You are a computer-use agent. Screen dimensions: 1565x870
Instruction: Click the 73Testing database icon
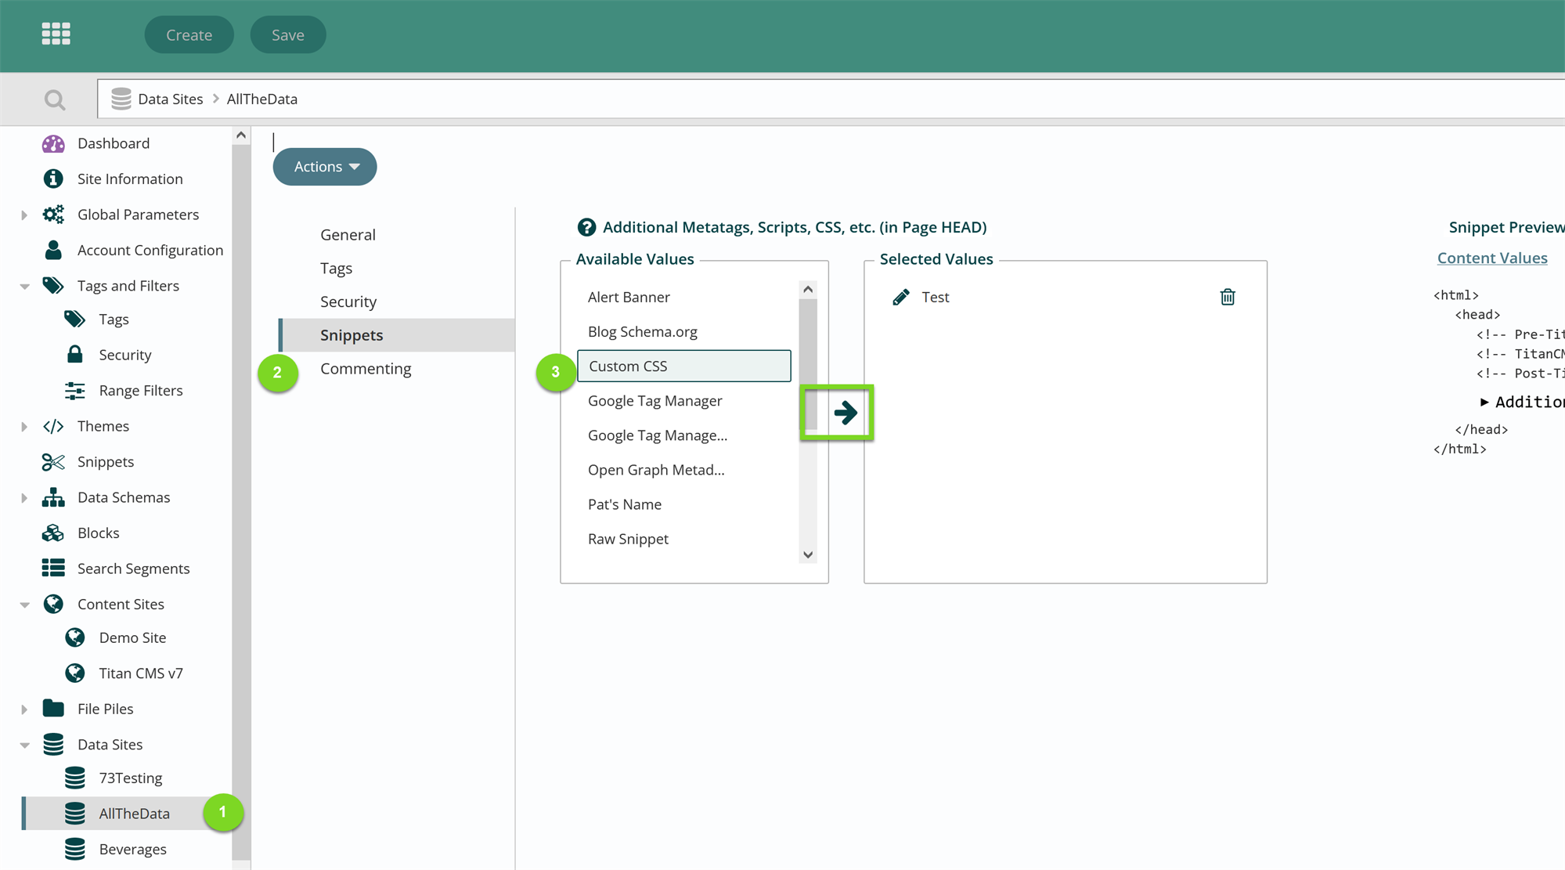(x=74, y=778)
